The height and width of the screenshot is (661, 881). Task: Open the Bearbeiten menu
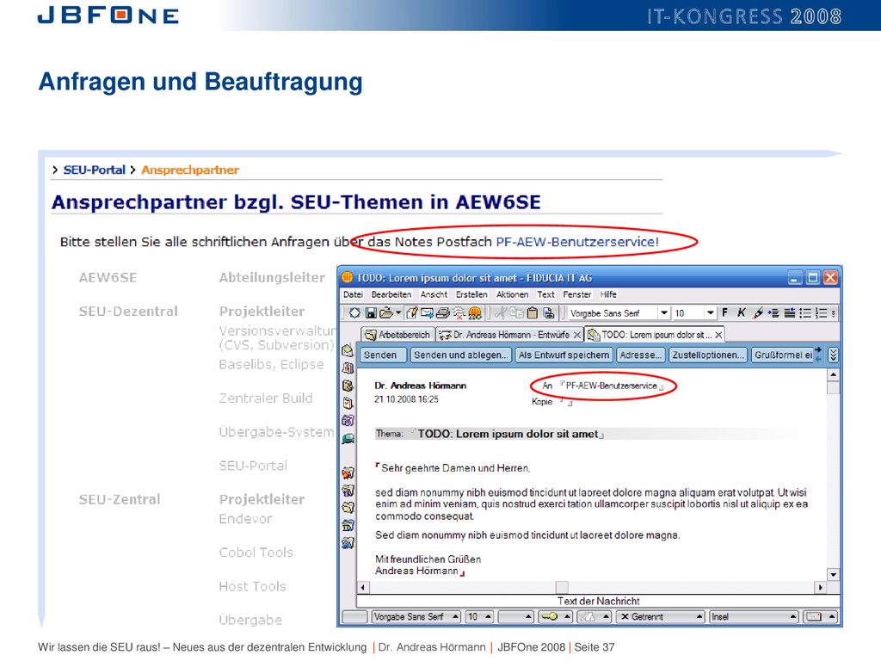click(x=391, y=294)
